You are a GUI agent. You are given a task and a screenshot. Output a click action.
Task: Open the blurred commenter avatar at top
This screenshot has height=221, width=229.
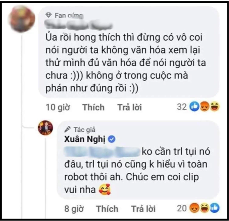point(22,19)
